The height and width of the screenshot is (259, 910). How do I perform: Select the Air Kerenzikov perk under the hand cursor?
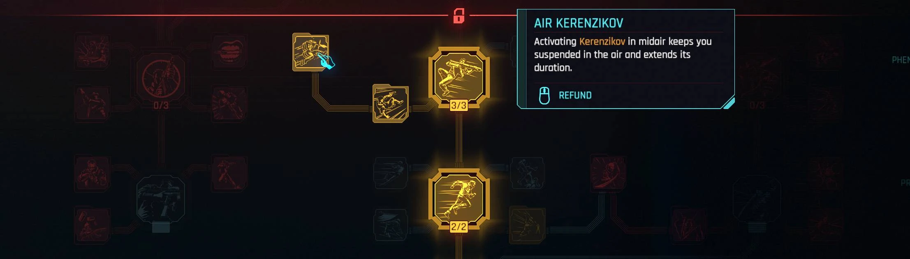pyautogui.click(x=310, y=52)
